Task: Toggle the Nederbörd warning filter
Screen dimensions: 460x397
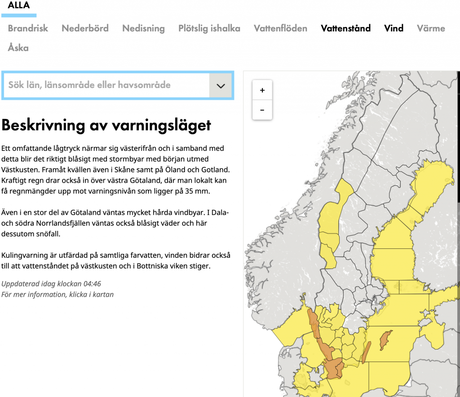Action: (85, 28)
